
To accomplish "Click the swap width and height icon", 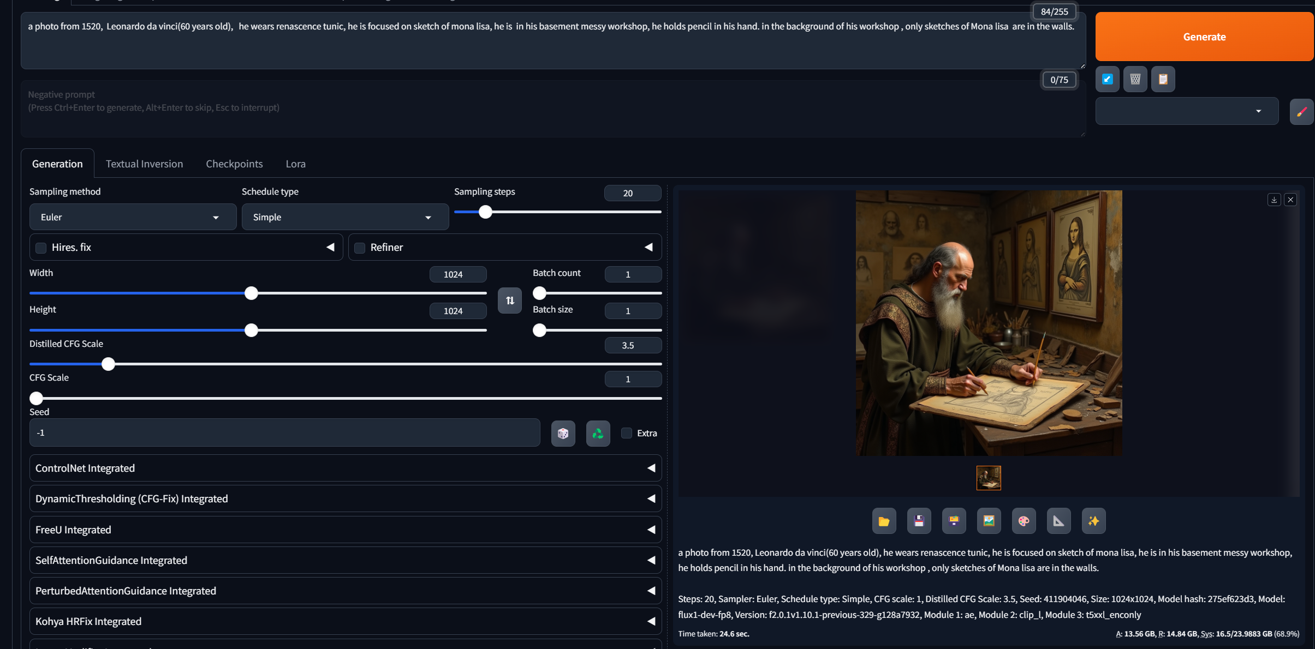I will click(x=509, y=301).
